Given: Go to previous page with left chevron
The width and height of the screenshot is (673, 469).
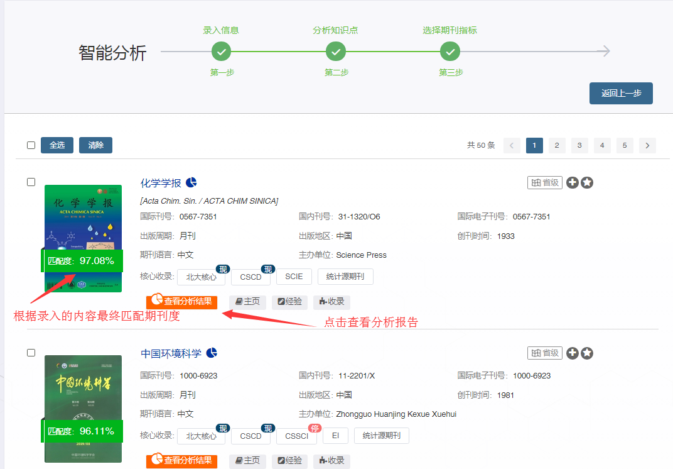Looking at the screenshot, I should point(512,146).
